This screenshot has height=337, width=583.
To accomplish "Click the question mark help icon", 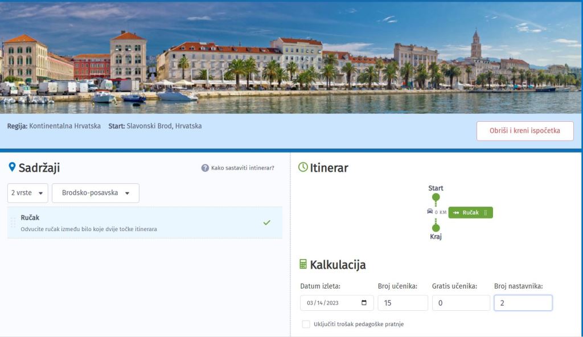I will pos(205,168).
